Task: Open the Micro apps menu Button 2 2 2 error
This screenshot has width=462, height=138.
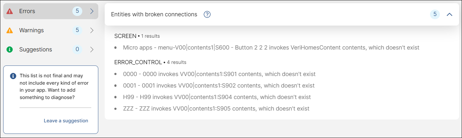Action: tap(271, 48)
